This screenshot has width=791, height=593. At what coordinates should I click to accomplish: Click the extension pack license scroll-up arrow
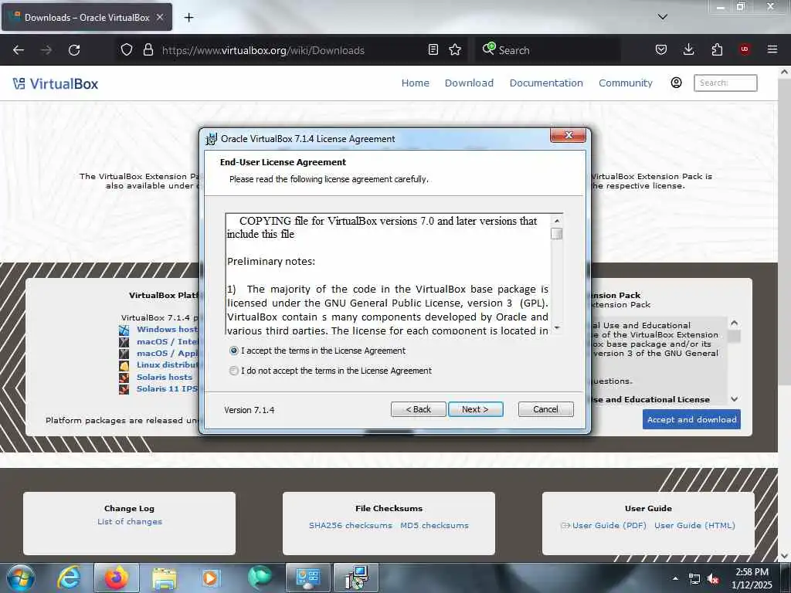[x=734, y=323]
